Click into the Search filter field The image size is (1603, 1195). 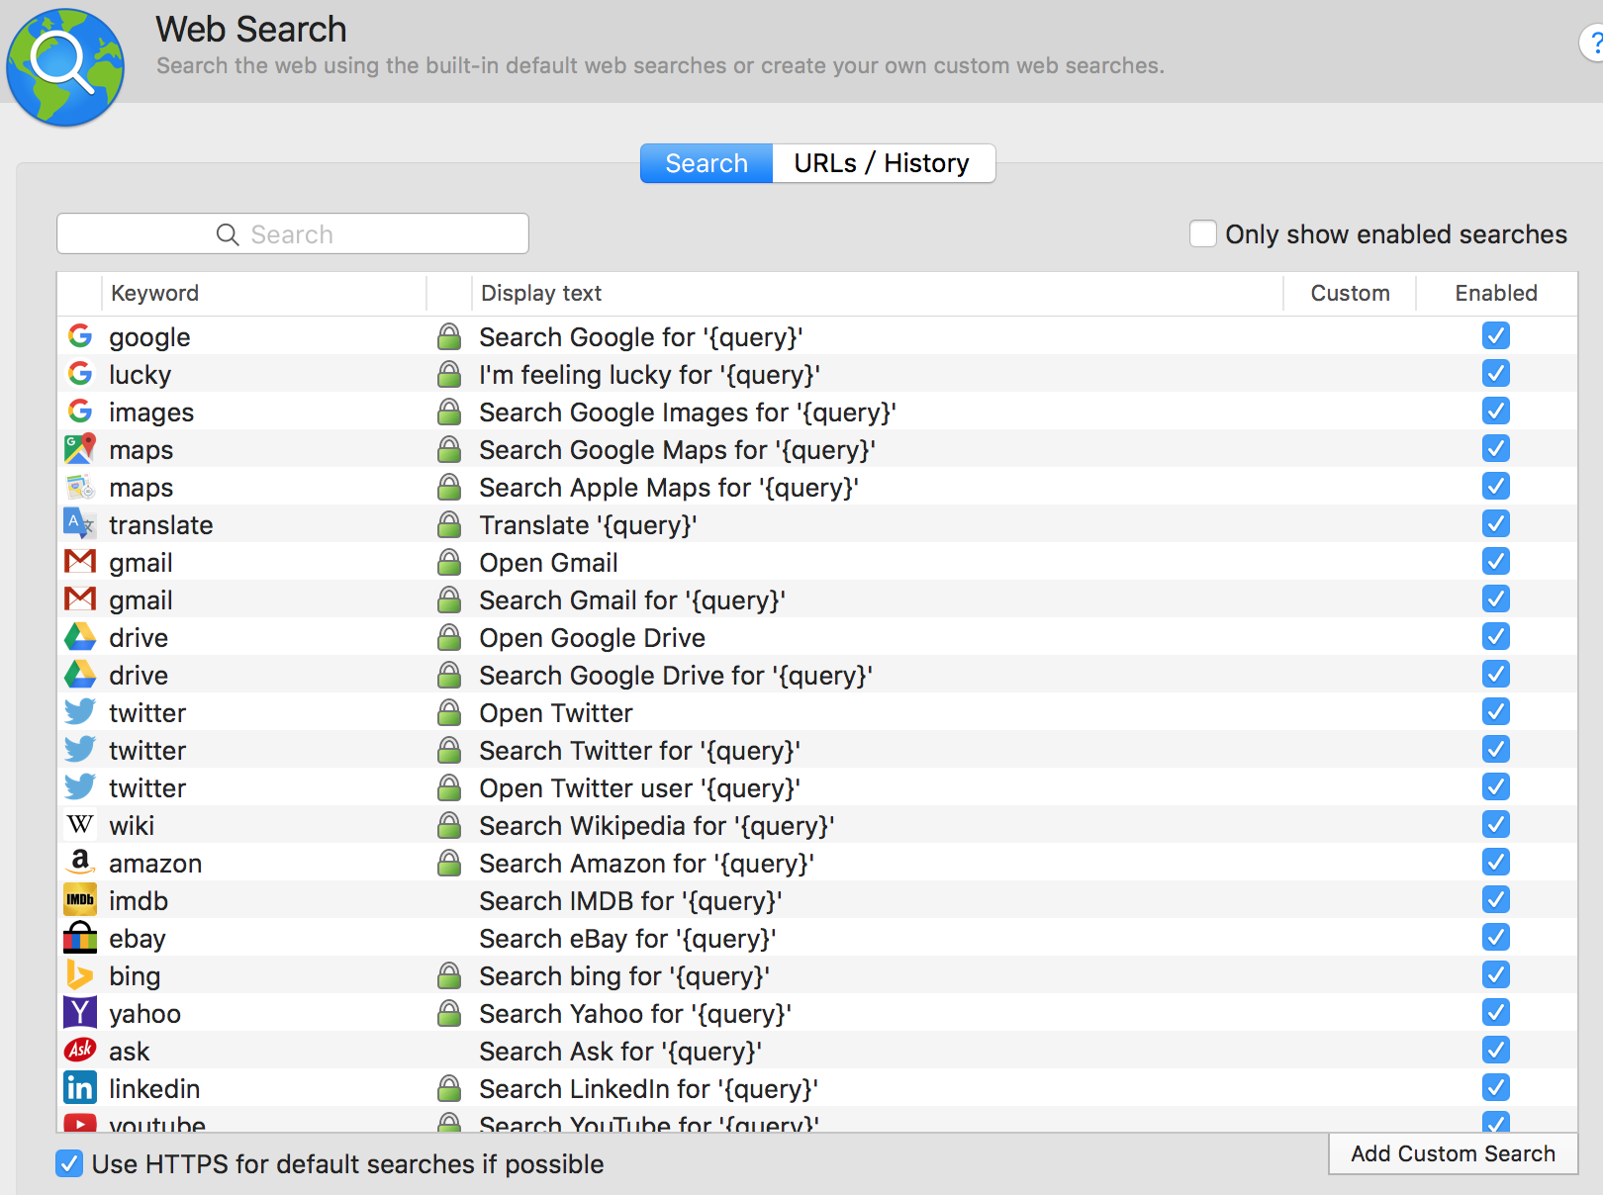[x=293, y=234]
